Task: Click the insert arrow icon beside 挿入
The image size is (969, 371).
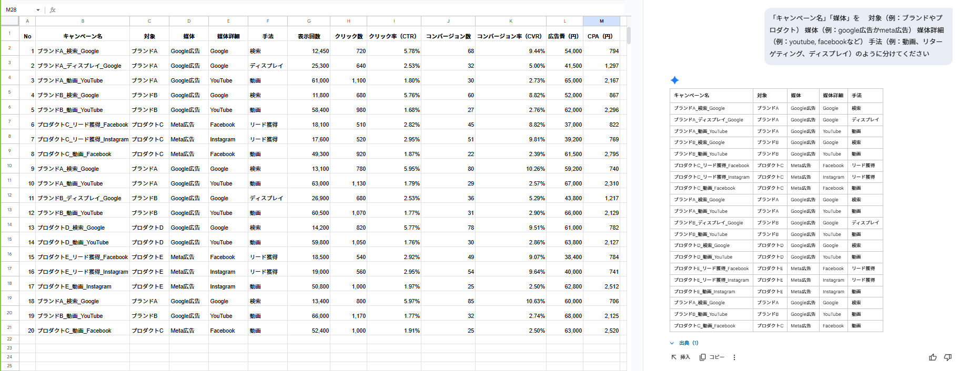Action: (x=674, y=357)
